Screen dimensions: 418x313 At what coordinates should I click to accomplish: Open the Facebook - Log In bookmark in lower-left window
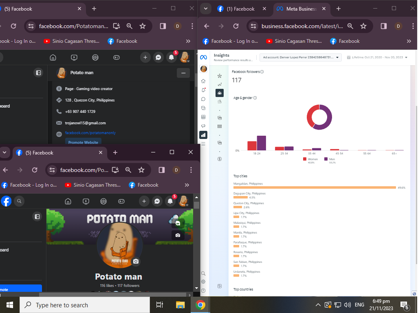[x=29, y=185]
